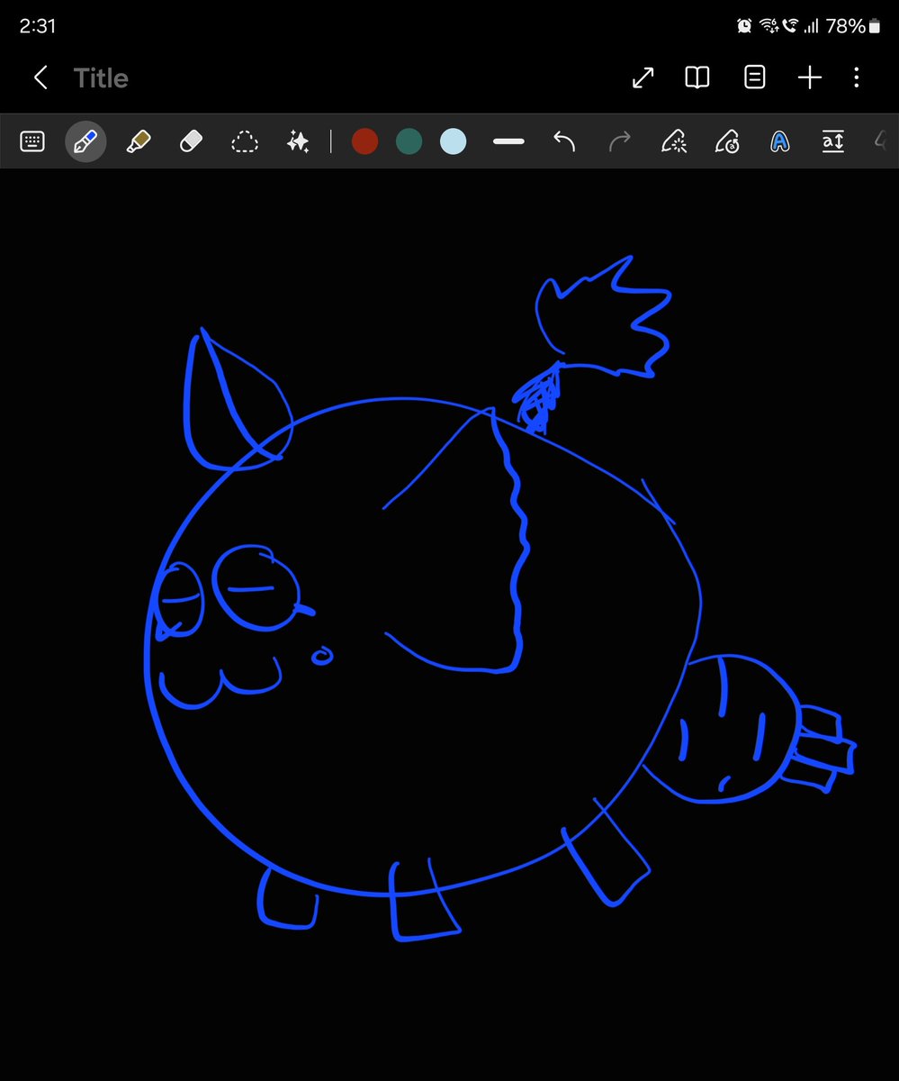Viewport: 899px width, 1081px height.
Task: Tap the cellular signal bars icon
Action: pos(812,26)
